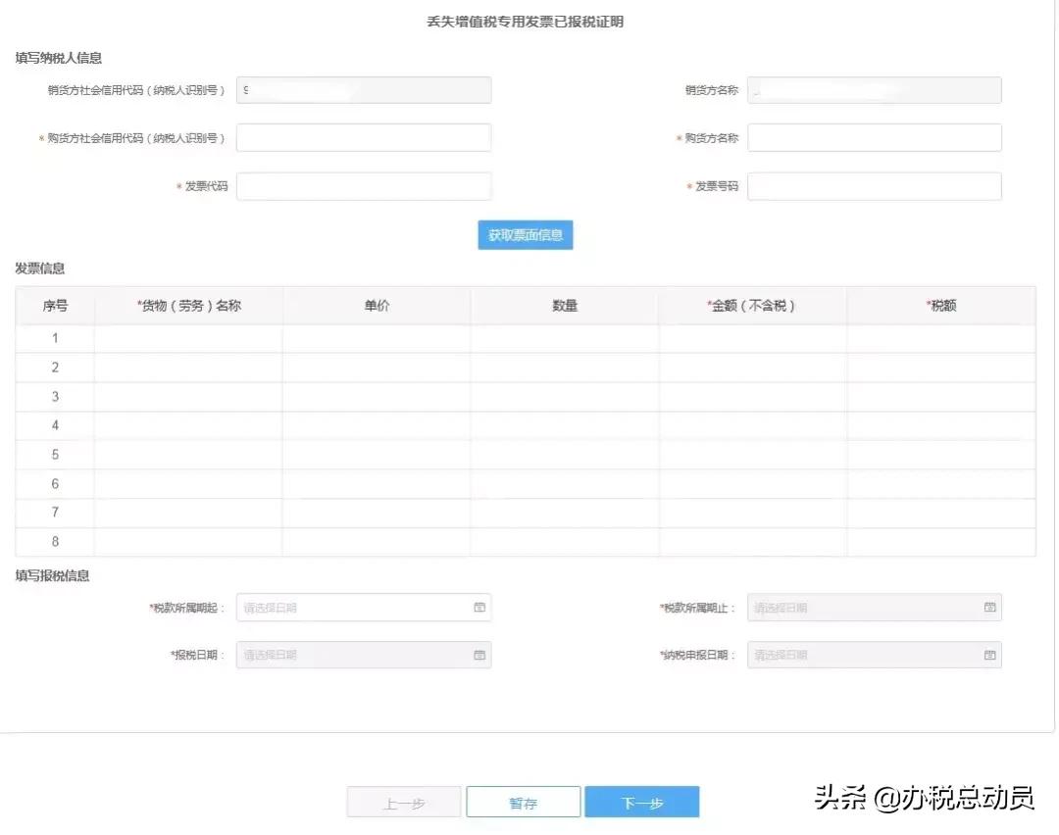The height and width of the screenshot is (835, 1059).
Task: Click the calendar icon beside 报税日期
Action: (x=479, y=655)
